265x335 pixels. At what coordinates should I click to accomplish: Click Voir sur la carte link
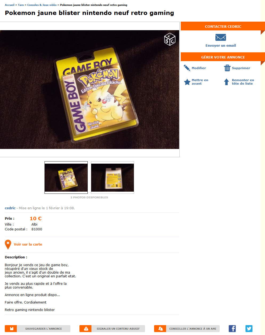point(28,244)
